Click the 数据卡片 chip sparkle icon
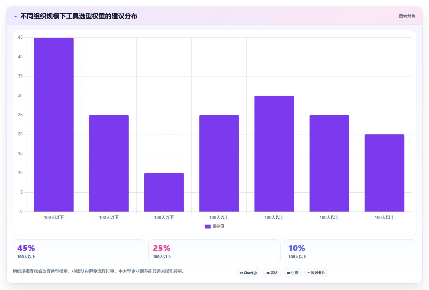429x290 pixels. tap(309, 273)
